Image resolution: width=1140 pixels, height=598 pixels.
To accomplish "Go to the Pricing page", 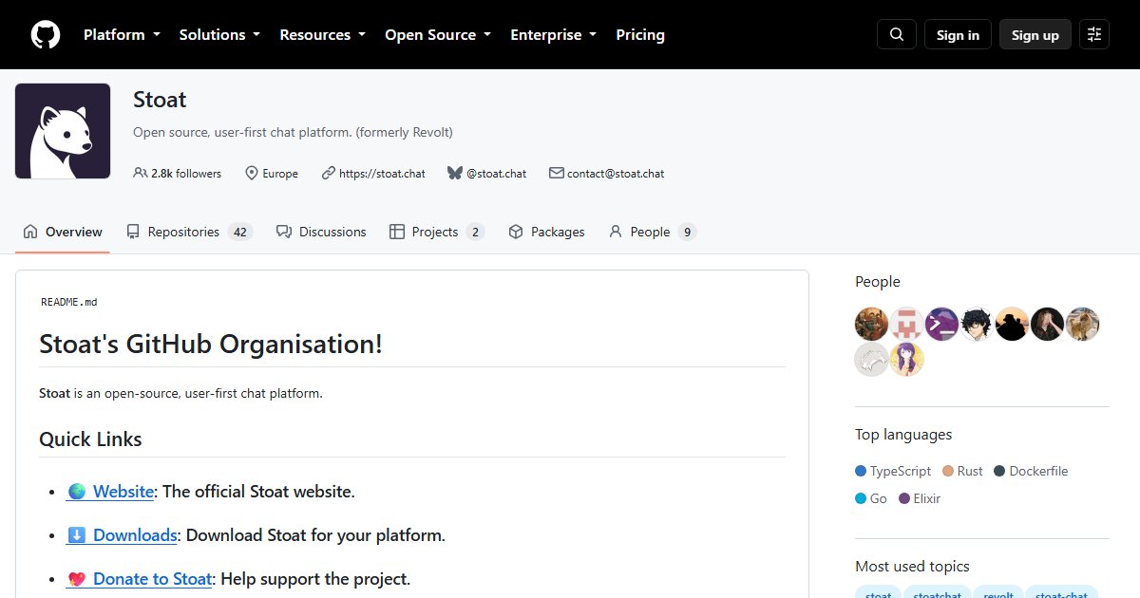I will pos(640,35).
